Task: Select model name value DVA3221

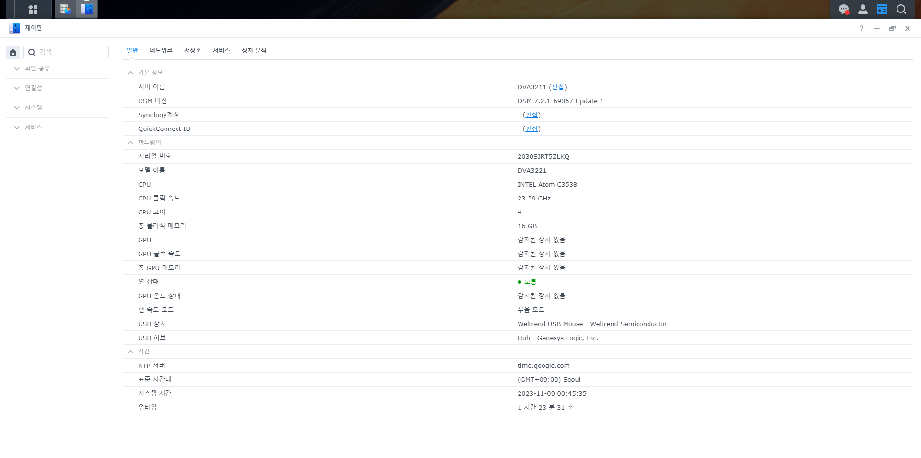Action: (x=532, y=170)
